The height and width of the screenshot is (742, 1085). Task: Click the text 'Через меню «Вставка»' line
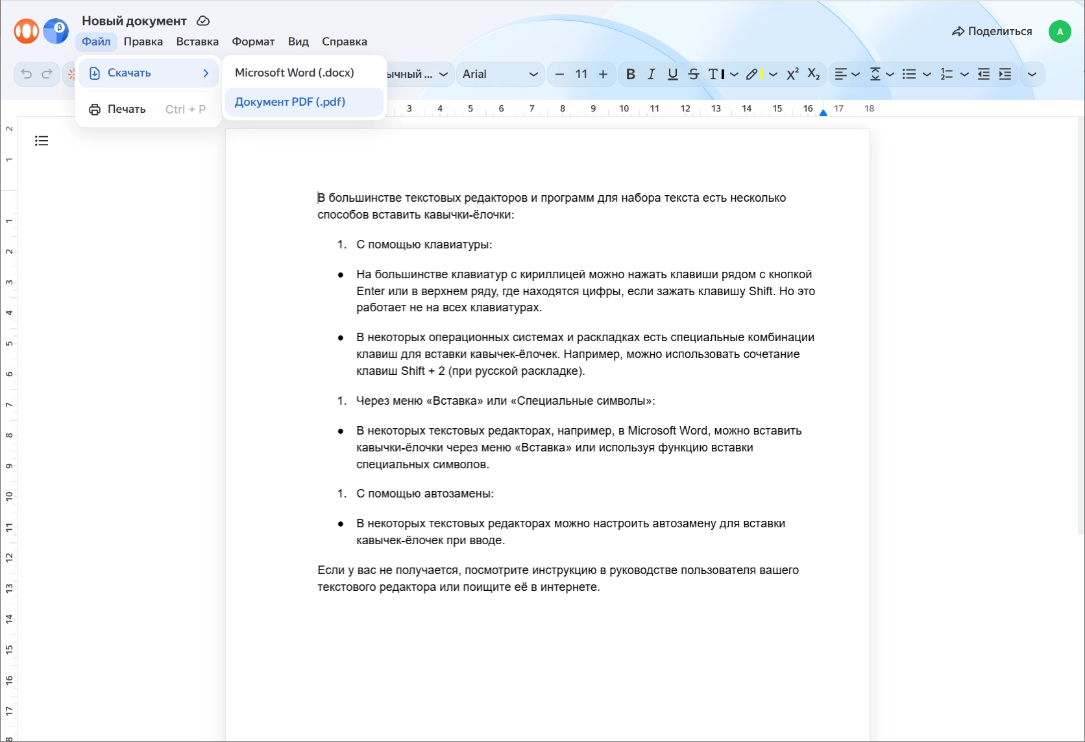[506, 401]
